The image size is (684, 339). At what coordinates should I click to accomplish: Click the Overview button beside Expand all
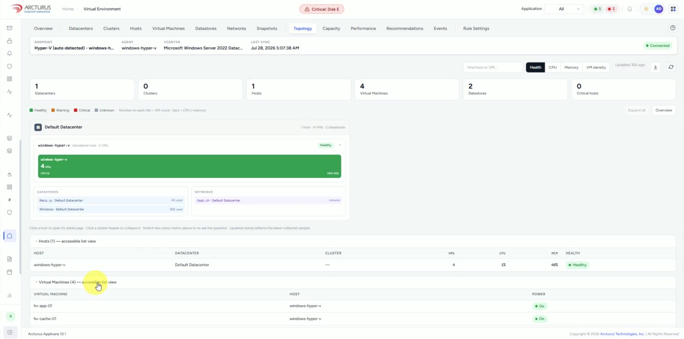pyautogui.click(x=664, y=110)
